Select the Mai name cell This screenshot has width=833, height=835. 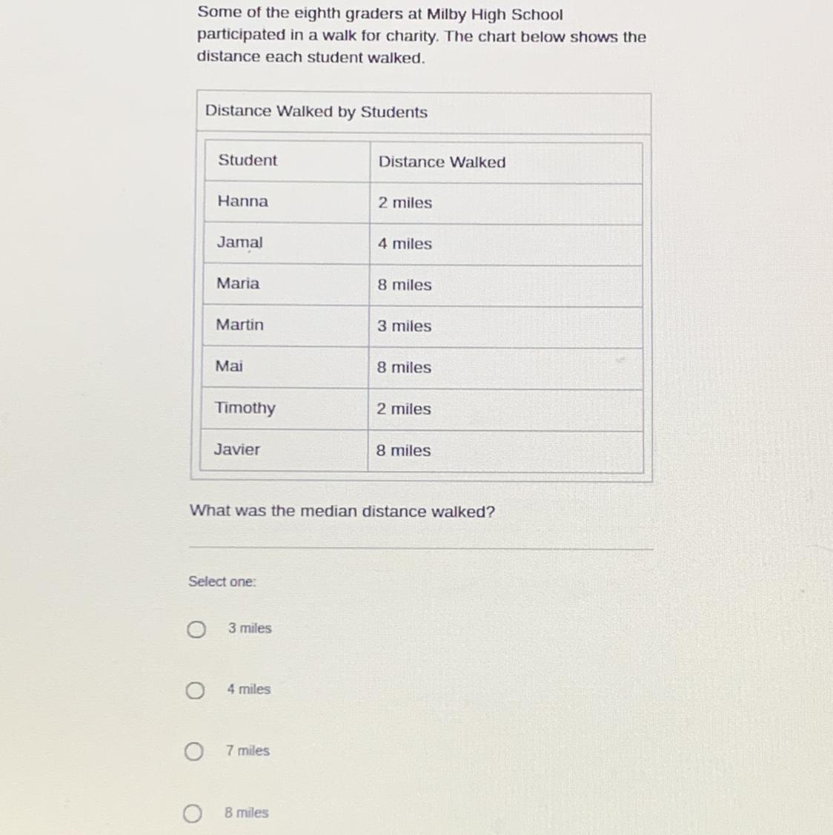point(285,367)
